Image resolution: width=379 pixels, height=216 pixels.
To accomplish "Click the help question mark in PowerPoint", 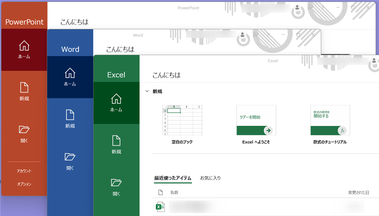I will [323, 8].
